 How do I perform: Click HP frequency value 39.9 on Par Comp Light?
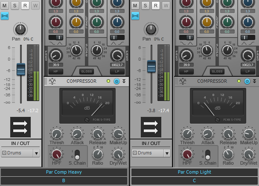click(x=186, y=65)
